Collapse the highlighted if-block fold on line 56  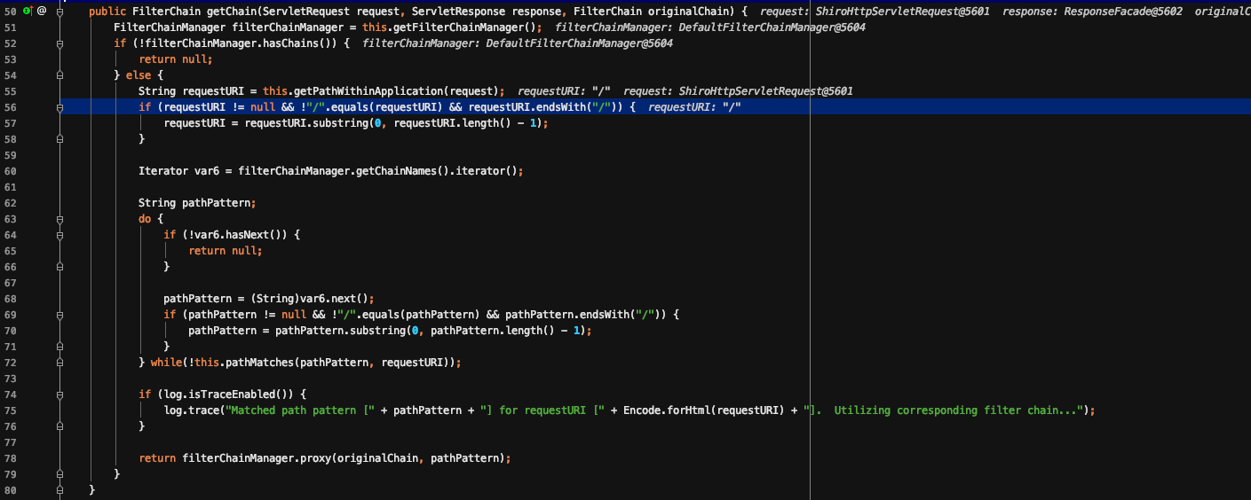pos(59,107)
